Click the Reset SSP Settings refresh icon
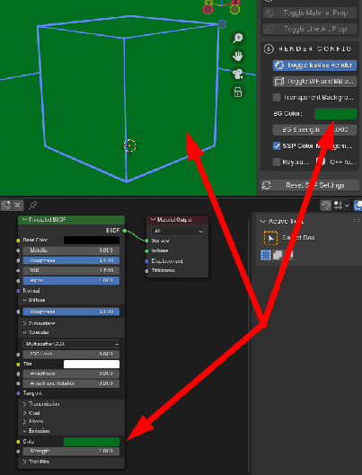The image size is (362, 475). pos(267,185)
